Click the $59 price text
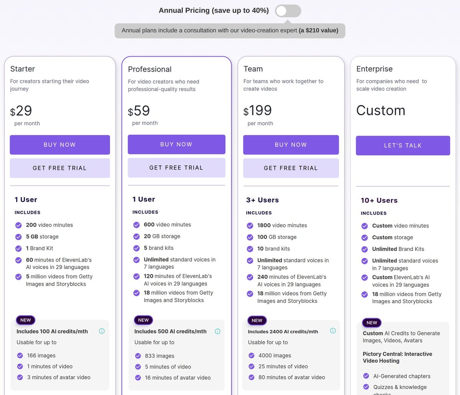 [139, 111]
